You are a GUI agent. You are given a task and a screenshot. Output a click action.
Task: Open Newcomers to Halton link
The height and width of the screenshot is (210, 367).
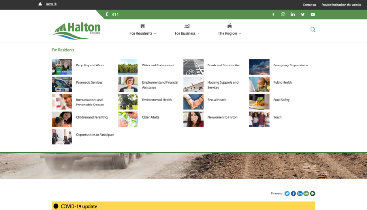[223, 117]
